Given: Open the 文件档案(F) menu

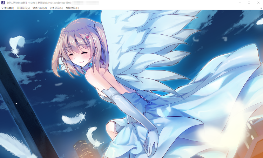Looking at the screenshot, I should point(8,8).
